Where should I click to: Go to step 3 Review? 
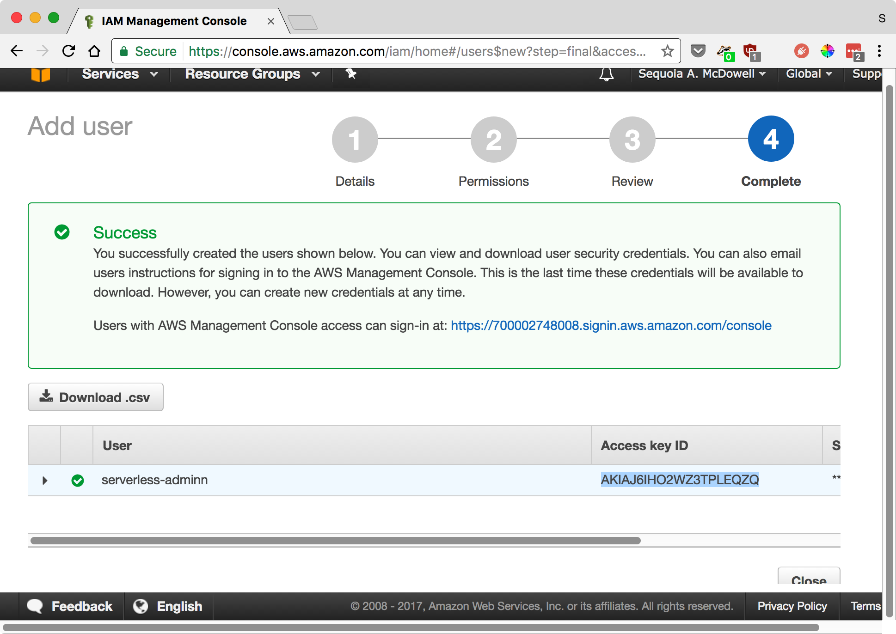pyautogui.click(x=632, y=139)
